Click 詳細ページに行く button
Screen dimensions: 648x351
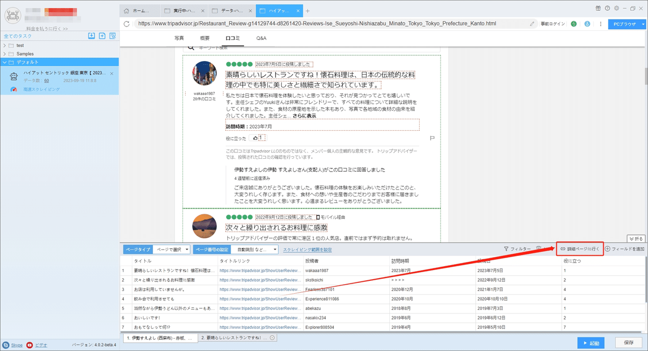click(x=579, y=249)
